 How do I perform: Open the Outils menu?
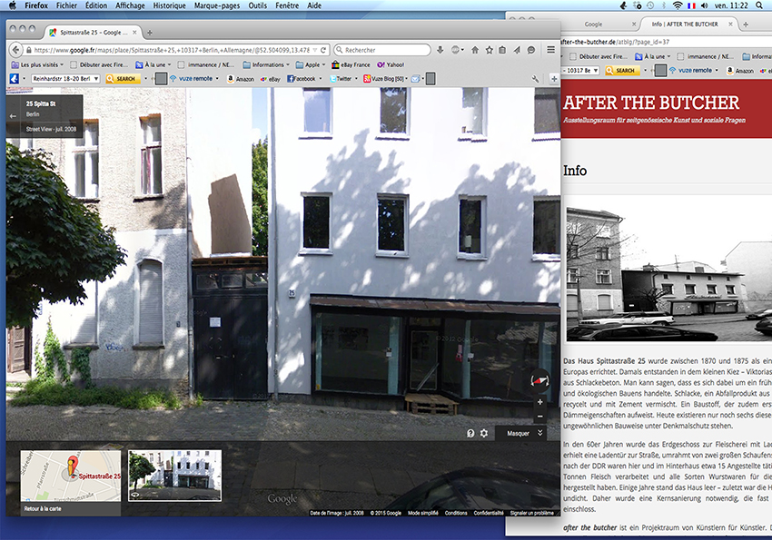258,5
